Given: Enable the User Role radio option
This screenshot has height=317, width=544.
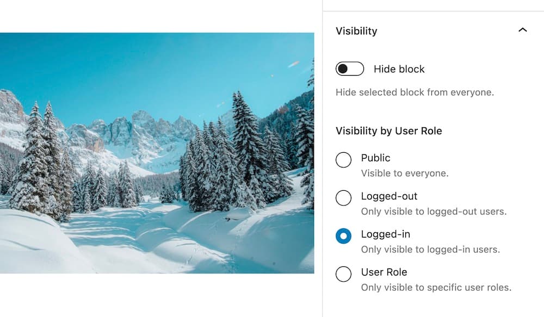Looking at the screenshot, I should pyautogui.click(x=344, y=274).
